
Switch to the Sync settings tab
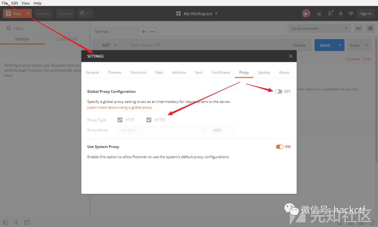pyautogui.click(x=199, y=72)
